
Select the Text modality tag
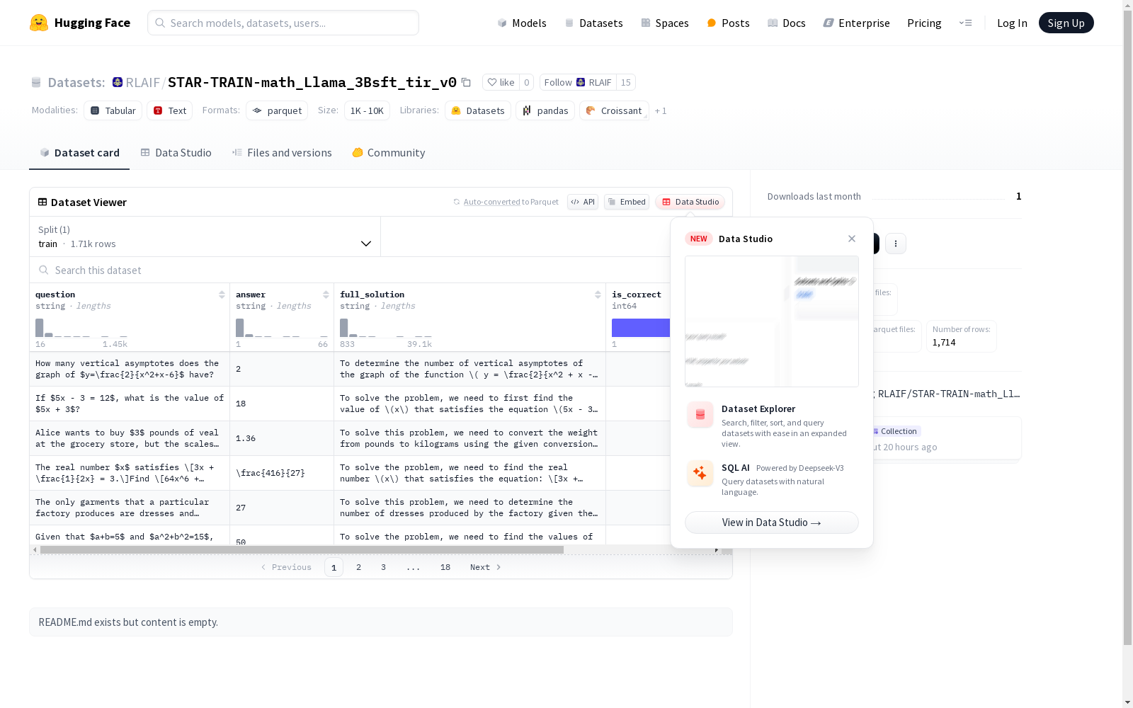click(170, 110)
